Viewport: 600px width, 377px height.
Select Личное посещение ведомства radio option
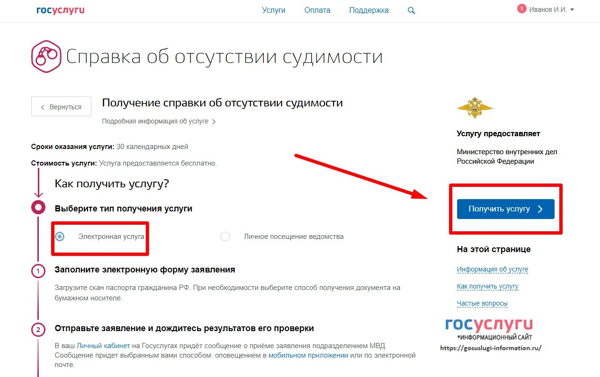point(225,237)
